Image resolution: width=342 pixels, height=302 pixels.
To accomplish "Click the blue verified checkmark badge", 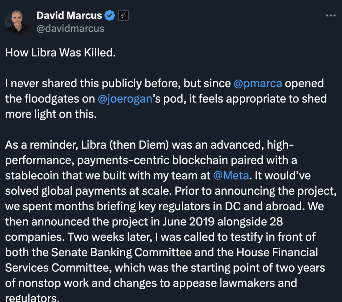I will tap(110, 15).
